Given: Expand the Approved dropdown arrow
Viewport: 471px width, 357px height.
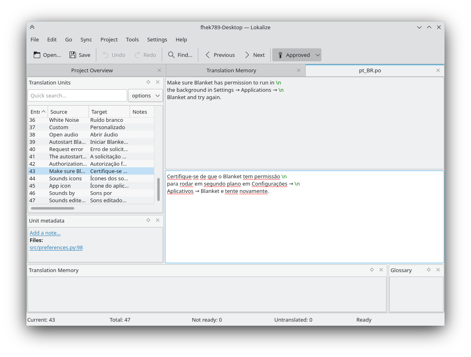Looking at the screenshot, I should coord(318,55).
